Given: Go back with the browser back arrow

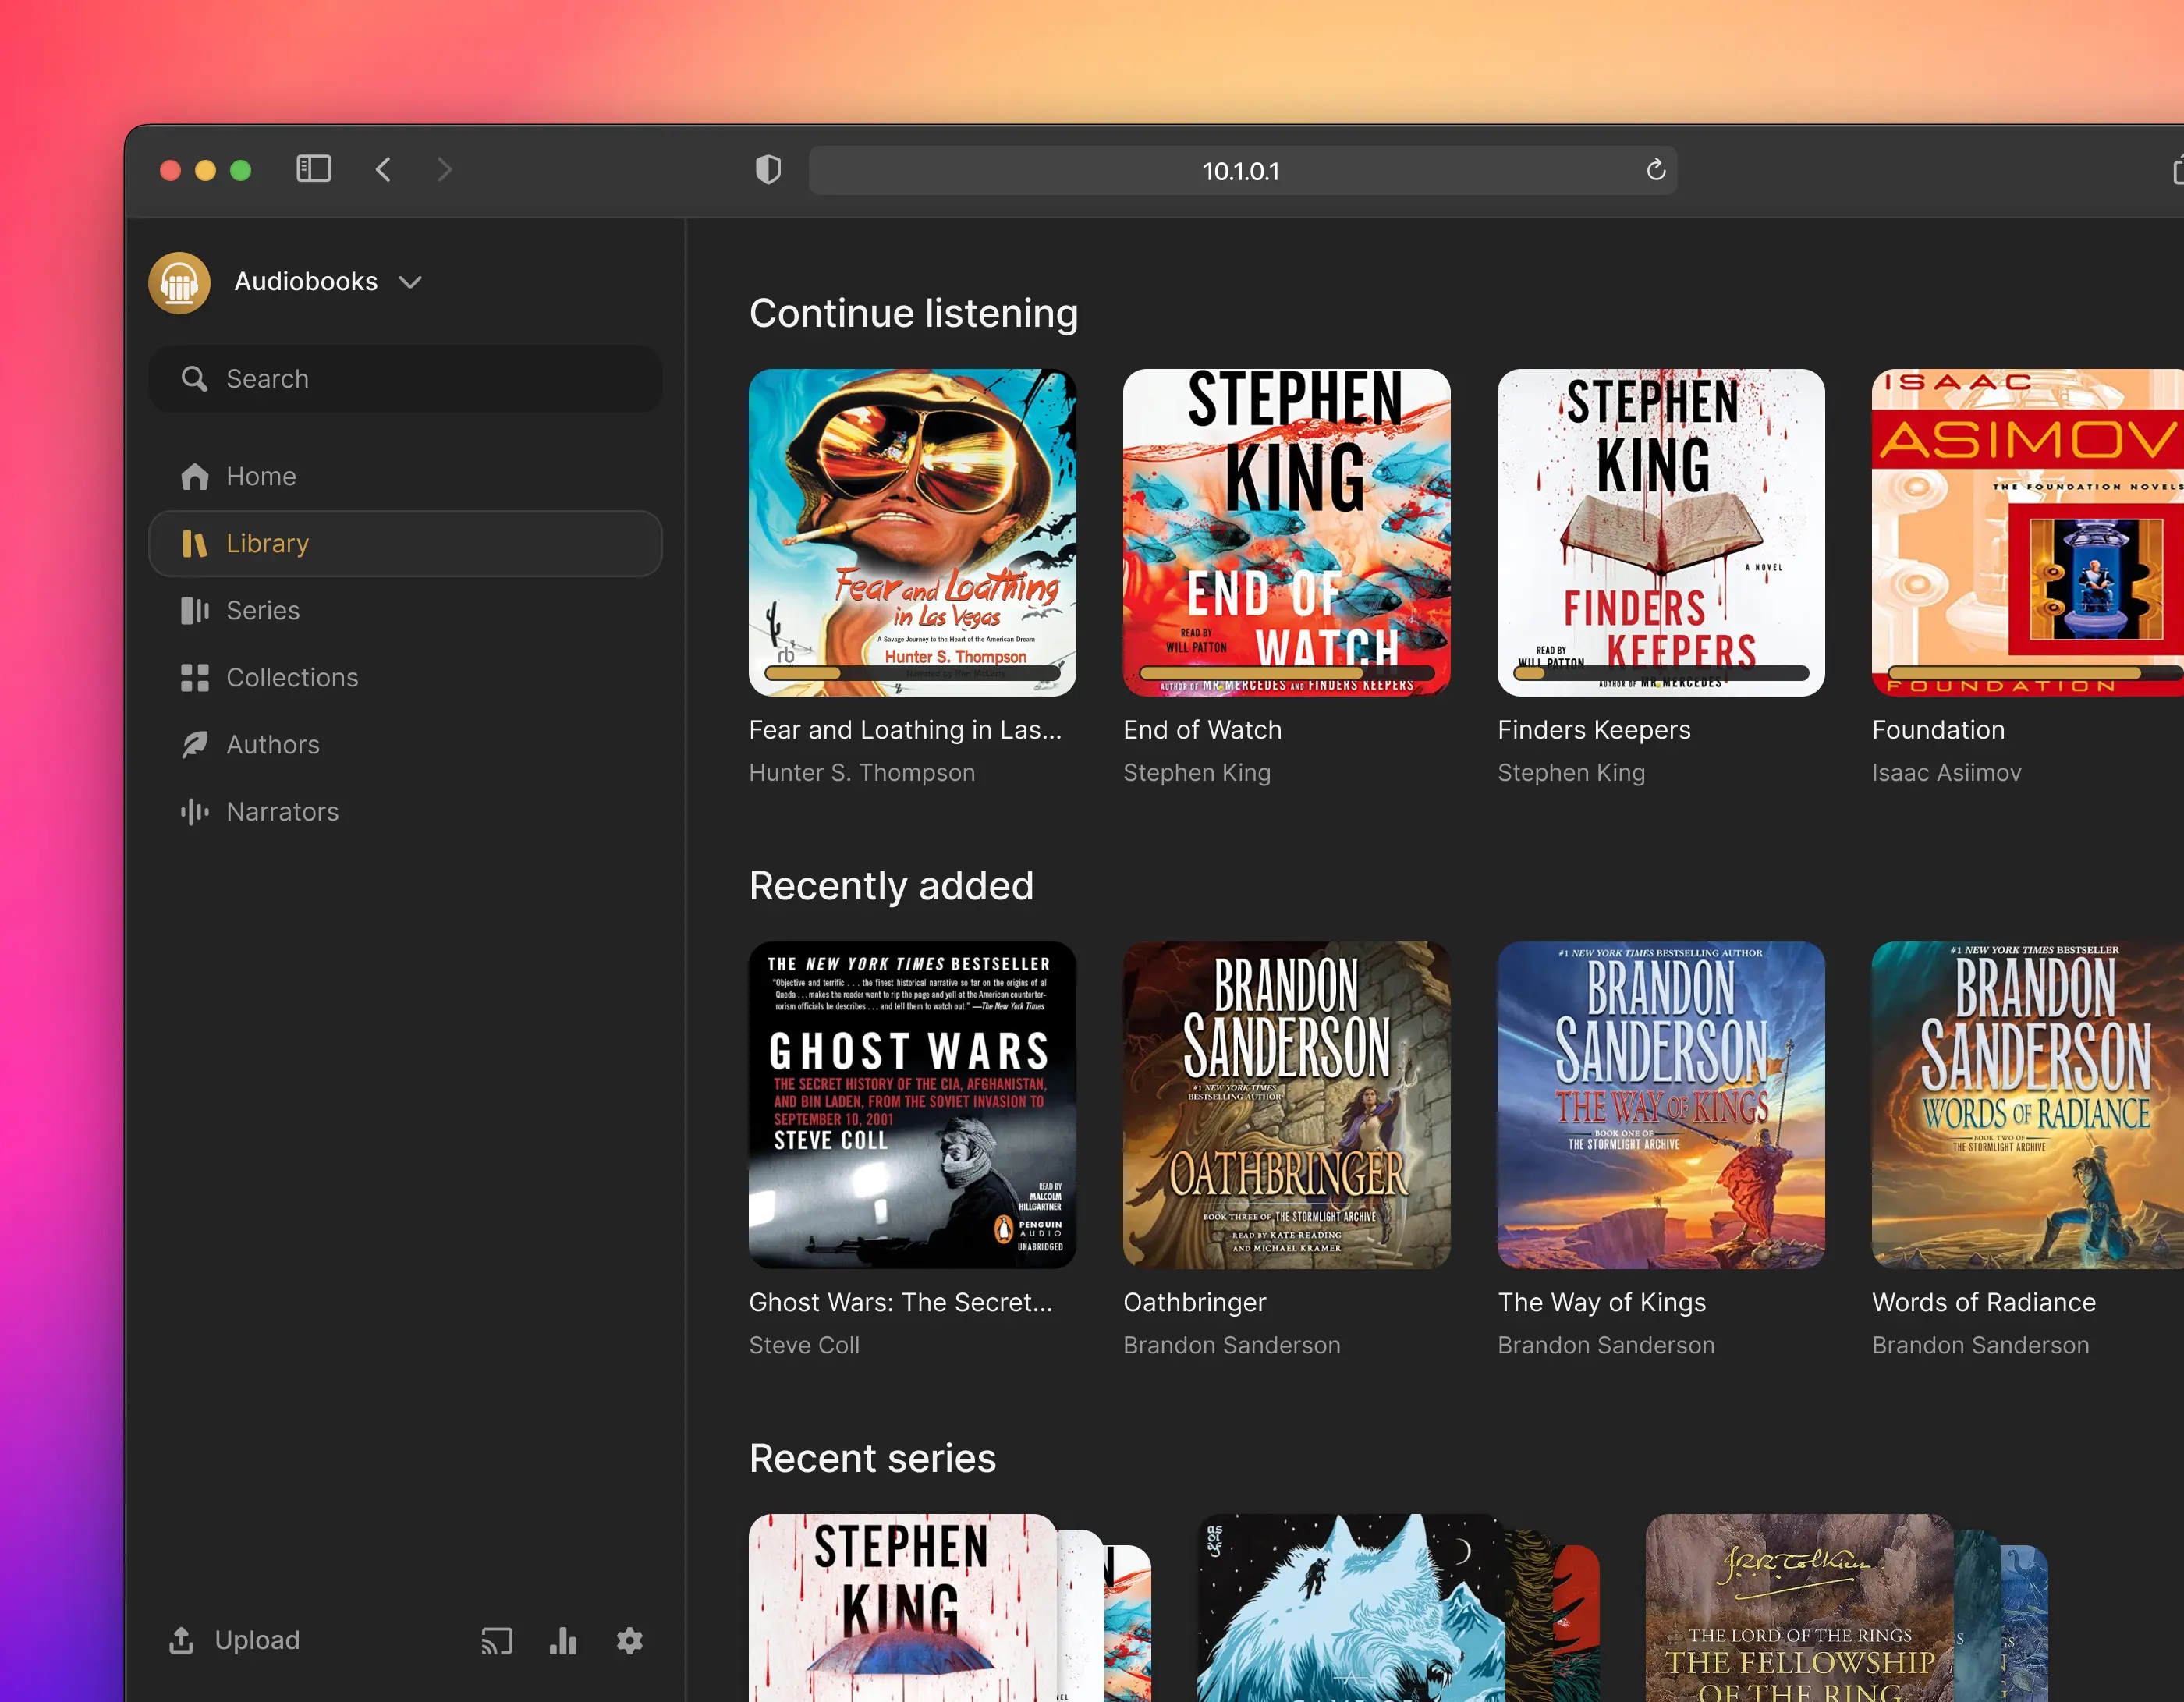Looking at the screenshot, I should pos(383,170).
